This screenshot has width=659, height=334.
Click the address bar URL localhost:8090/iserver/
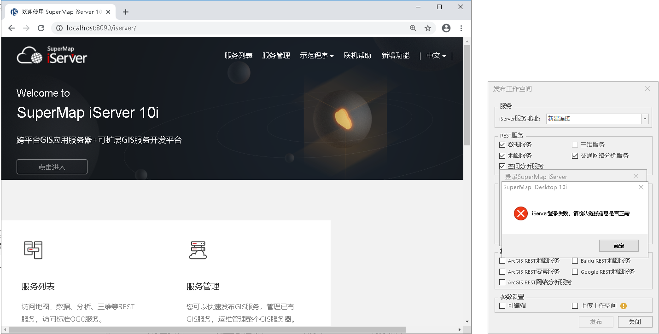(x=101, y=28)
